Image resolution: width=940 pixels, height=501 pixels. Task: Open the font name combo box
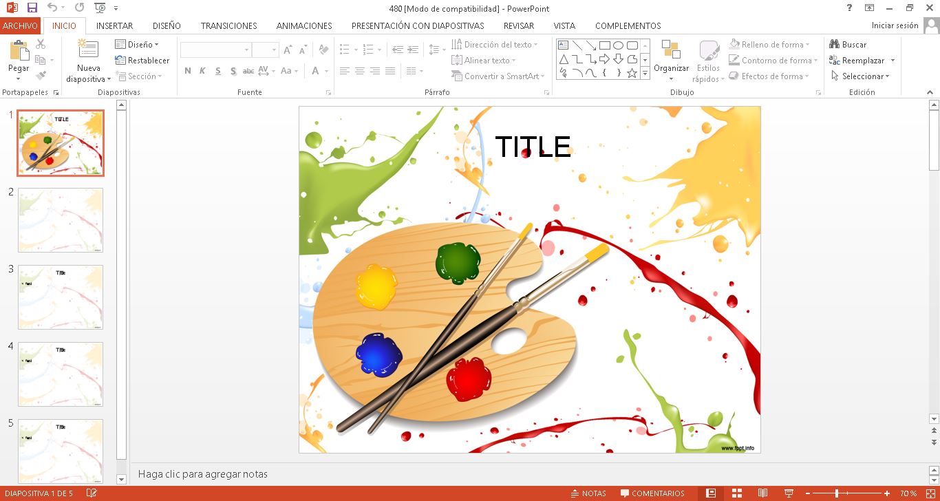pos(215,50)
